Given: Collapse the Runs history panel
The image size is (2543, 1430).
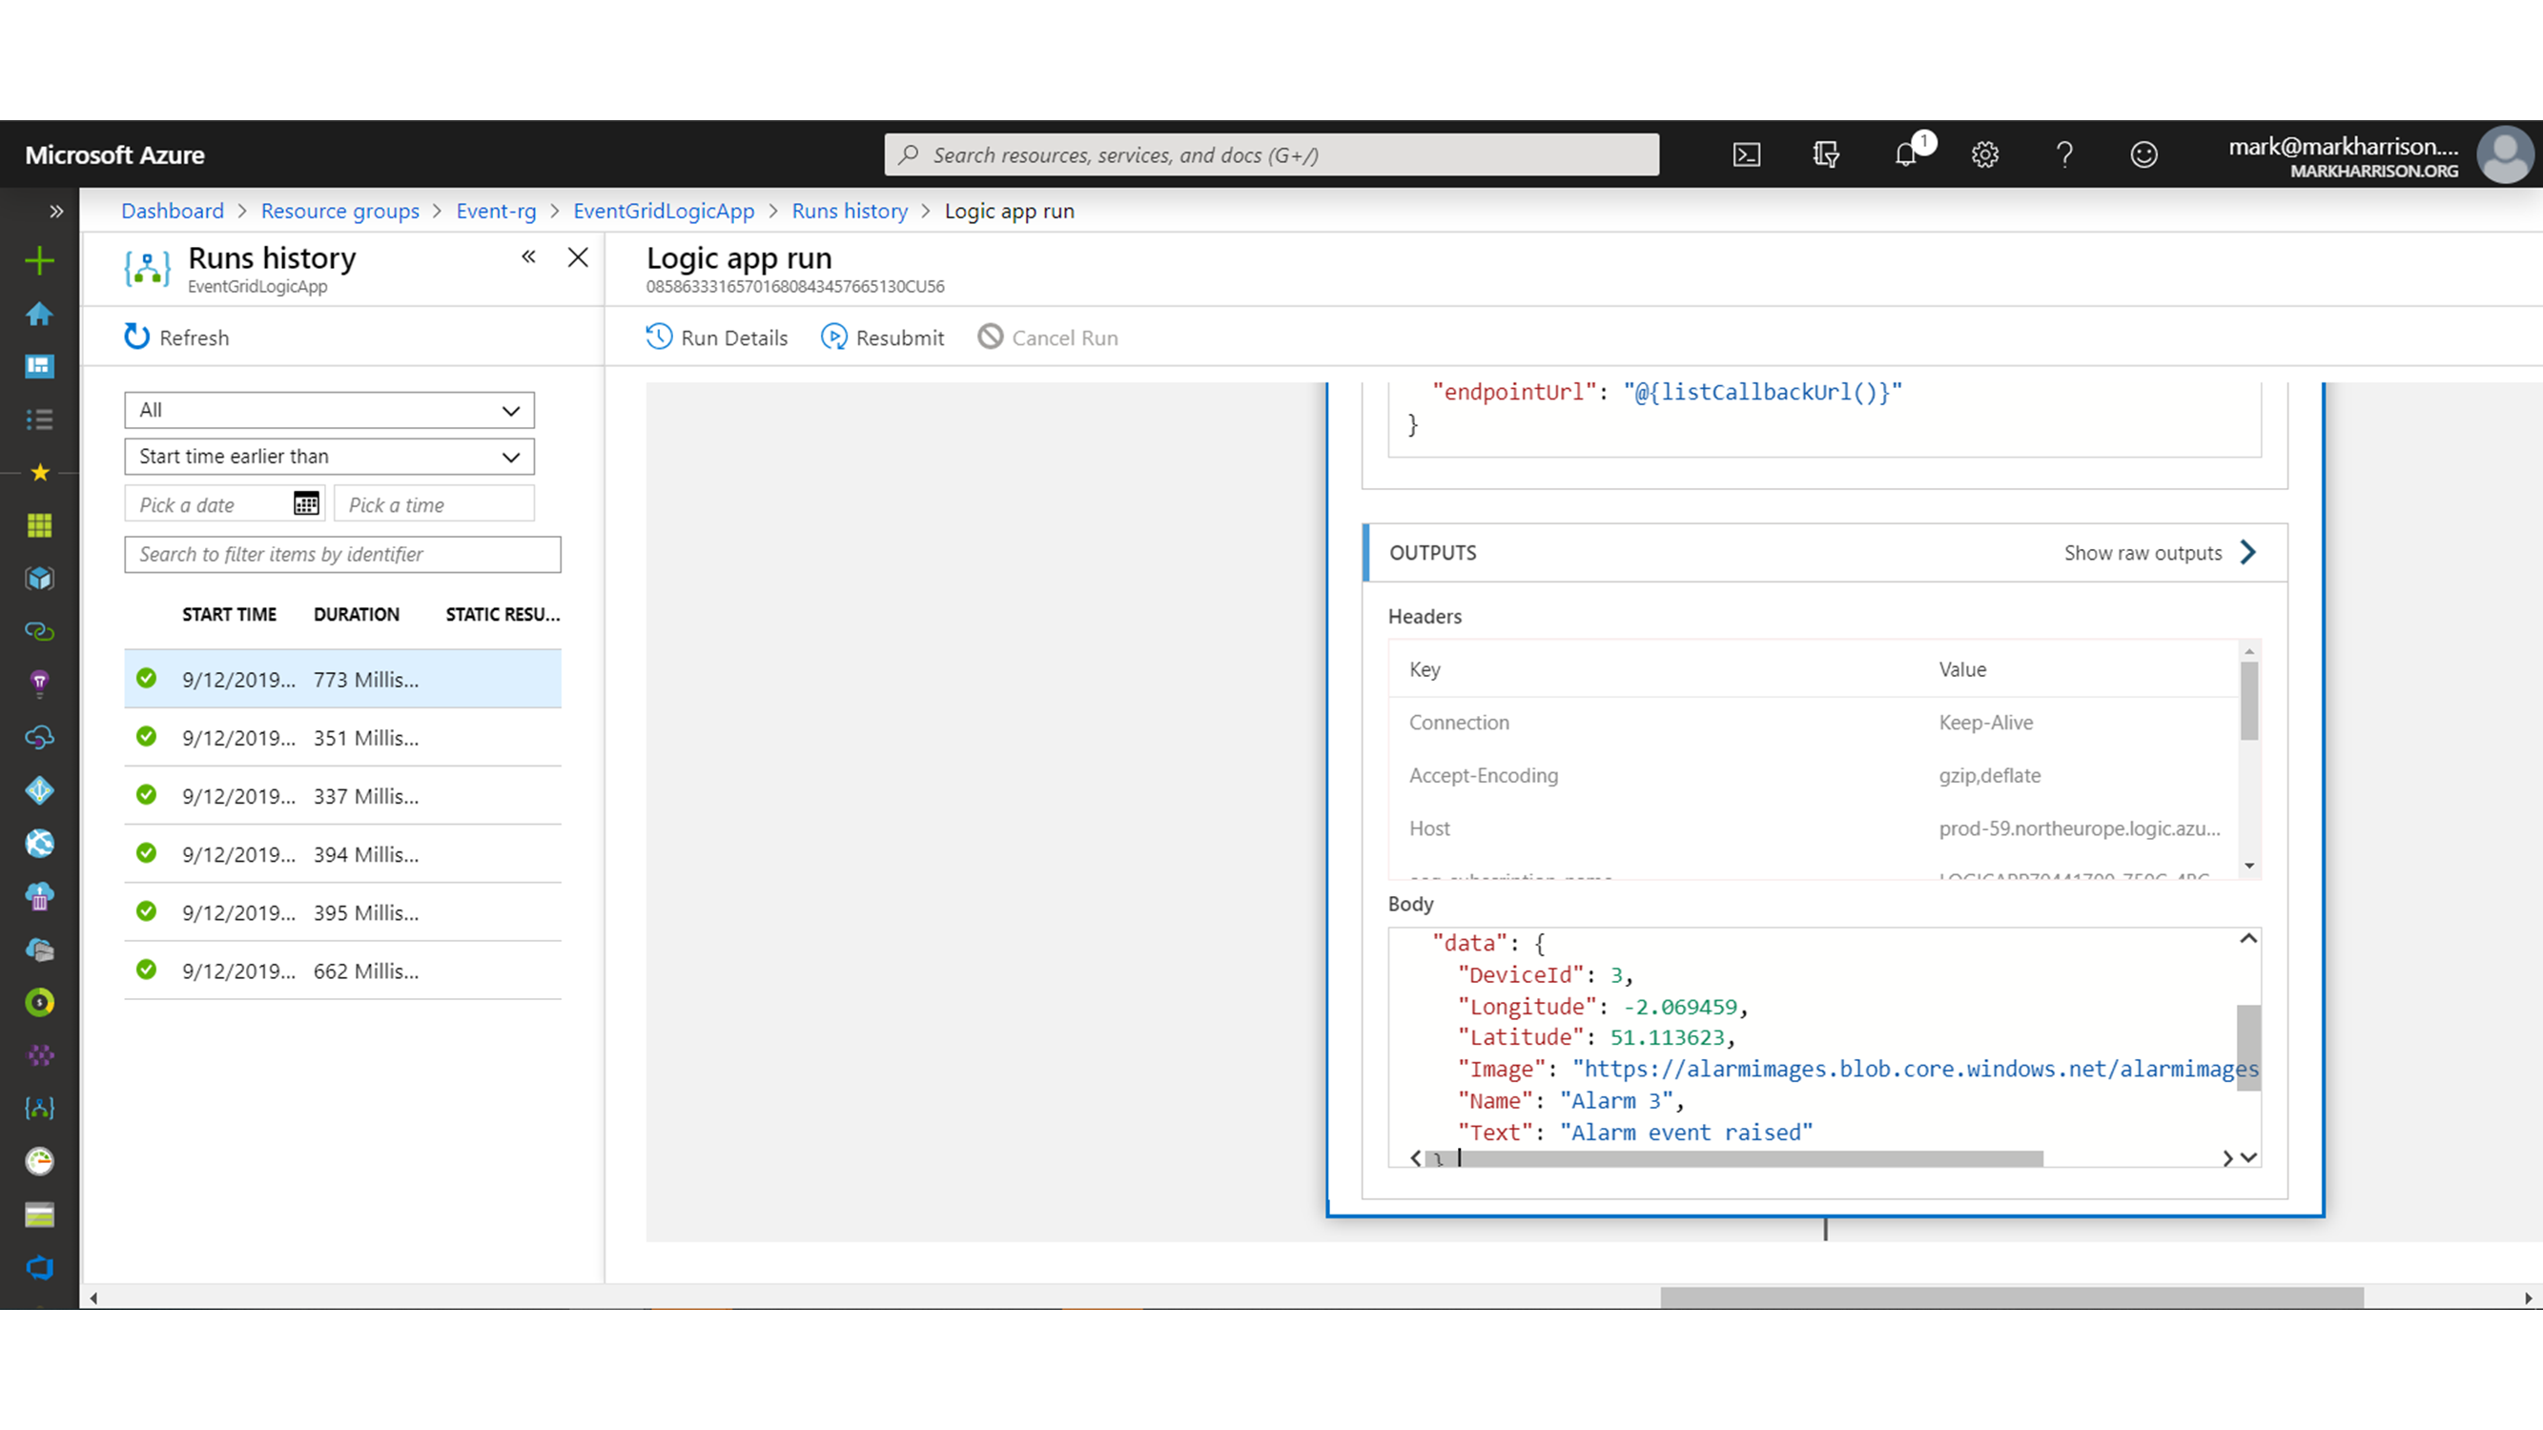Looking at the screenshot, I should (x=529, y=257).
